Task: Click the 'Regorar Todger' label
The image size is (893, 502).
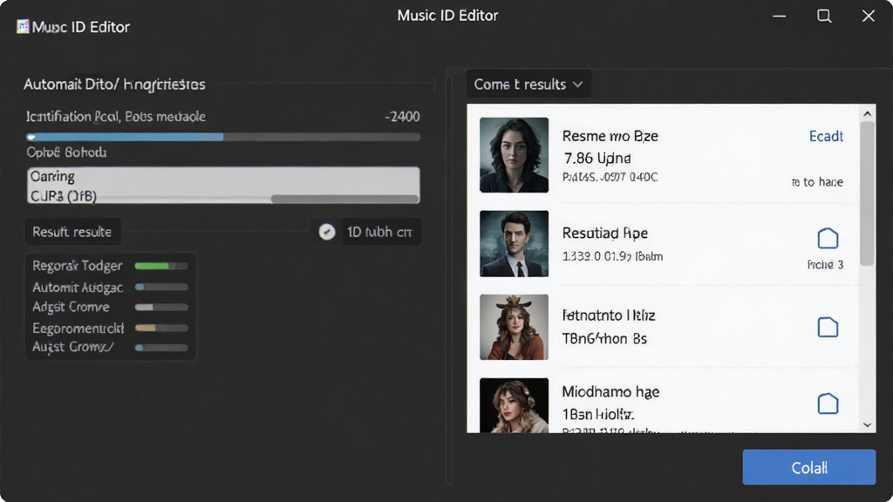Action: [x=78, y=266]
